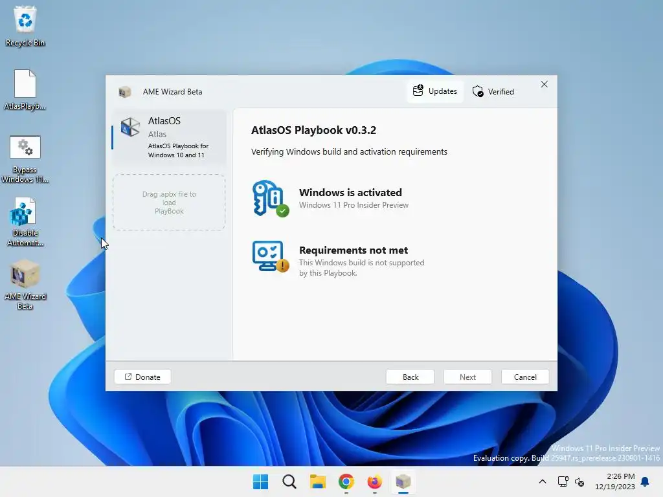
Task: Click the Updates button
Action: tap(435, 91)
